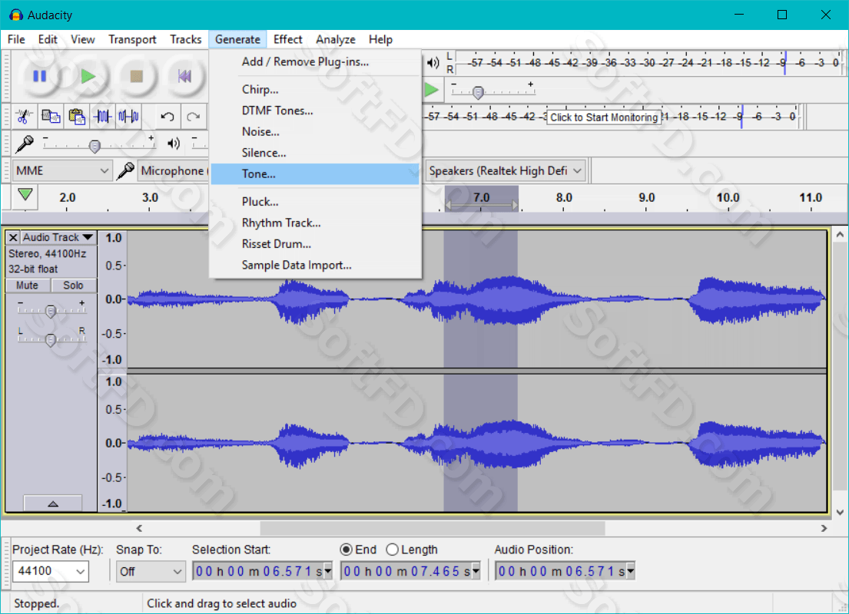Image resolution: width=849 pixels, height=614 pixels.
Task: Start playback with the green Play button
Action: tap(88, 76)
